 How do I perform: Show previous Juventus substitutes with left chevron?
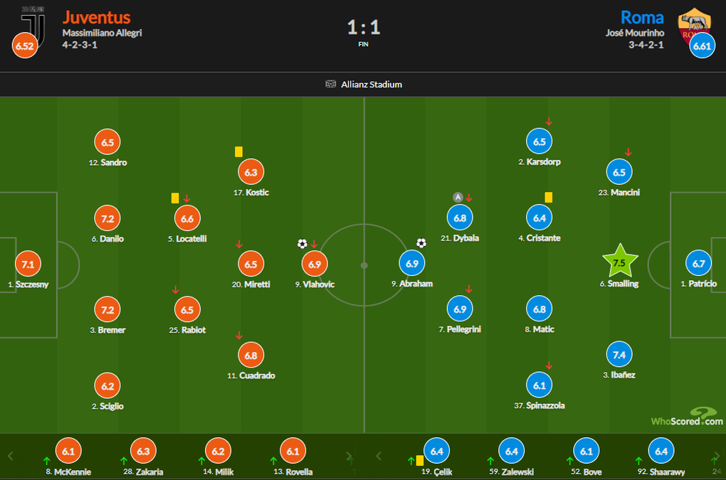pyautogui.click(x=11, y=456)
